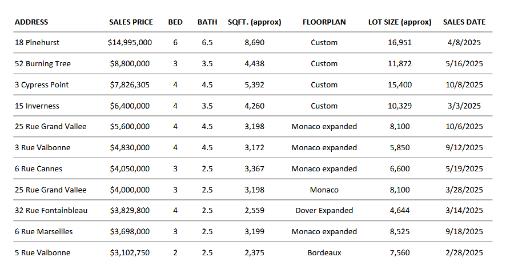
Task: Click the SALES DATE column header
Action: click(464, 22)
